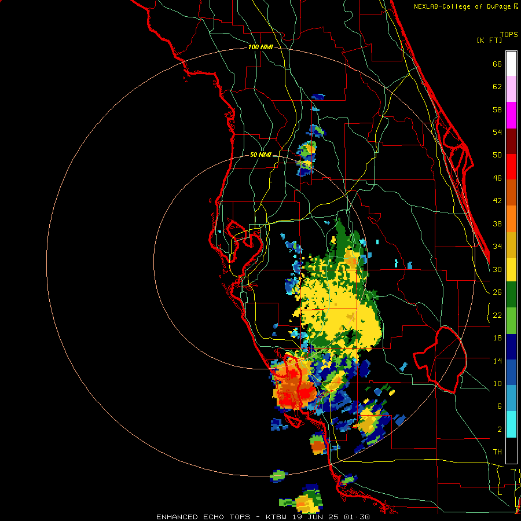
Task: Select the 58 scale label
Action: coord(497,109)
